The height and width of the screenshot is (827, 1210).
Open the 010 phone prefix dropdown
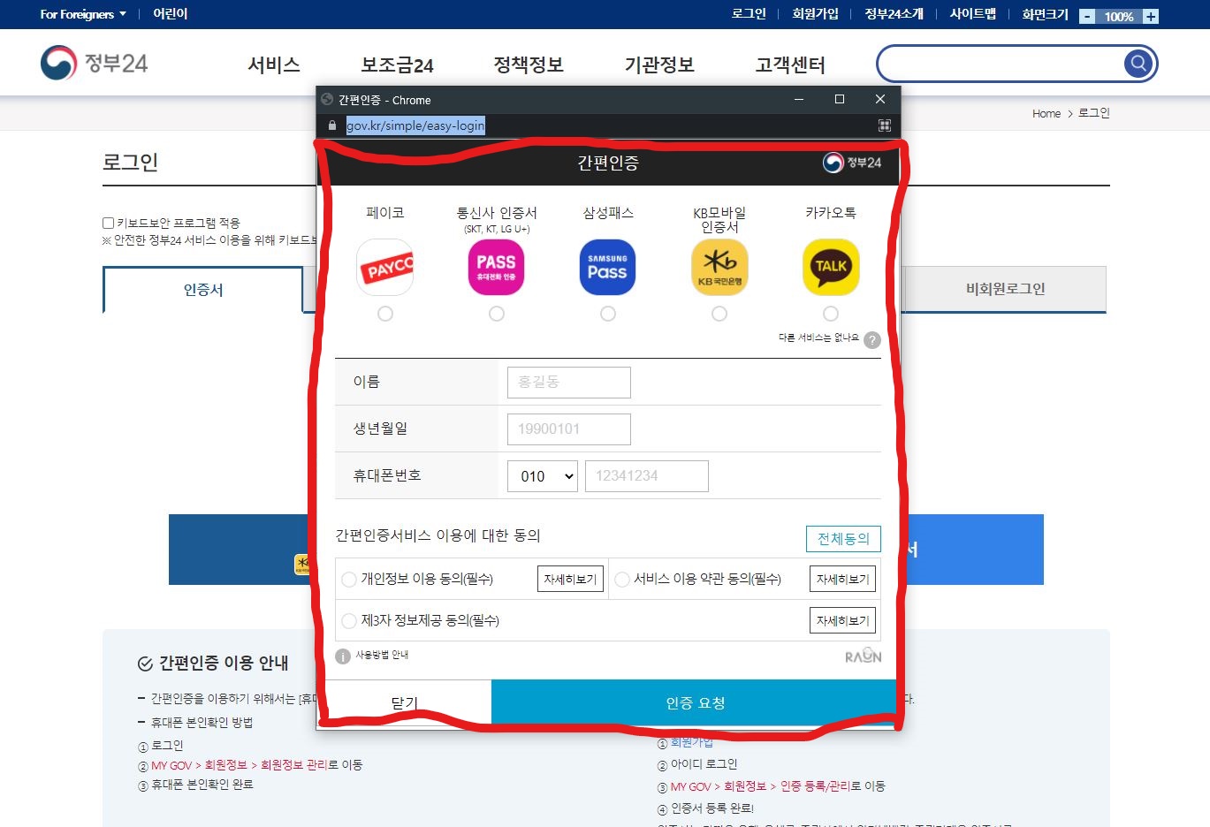coord(543,476)
